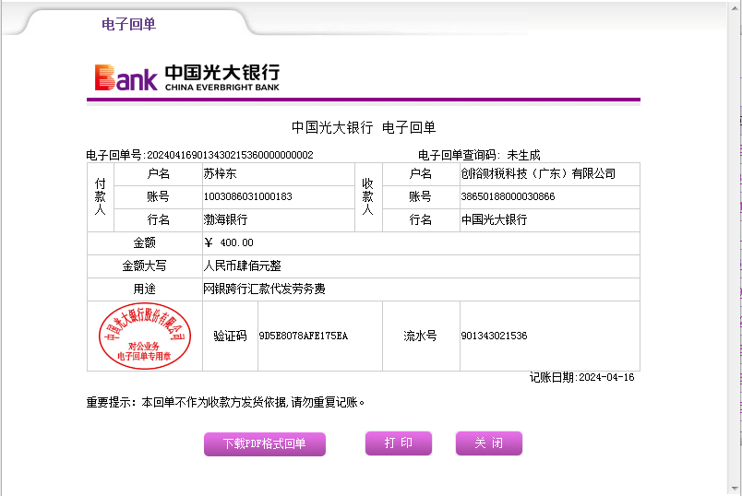The image size is (742, 496).
Task: Switch to the 电子回单 tab
Action: tap(128, 24)
